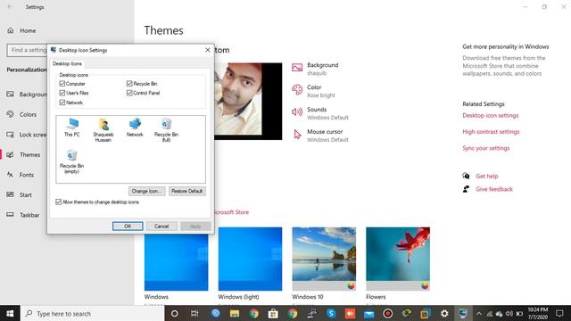Viewport: 571px width, 321px height.
Task: Select the Recycle Bin (full) icon
Action: point(166,130)
